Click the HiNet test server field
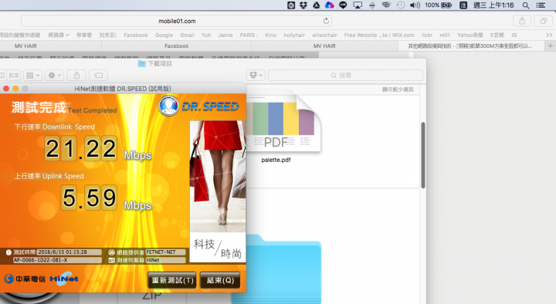 (165, 260)
